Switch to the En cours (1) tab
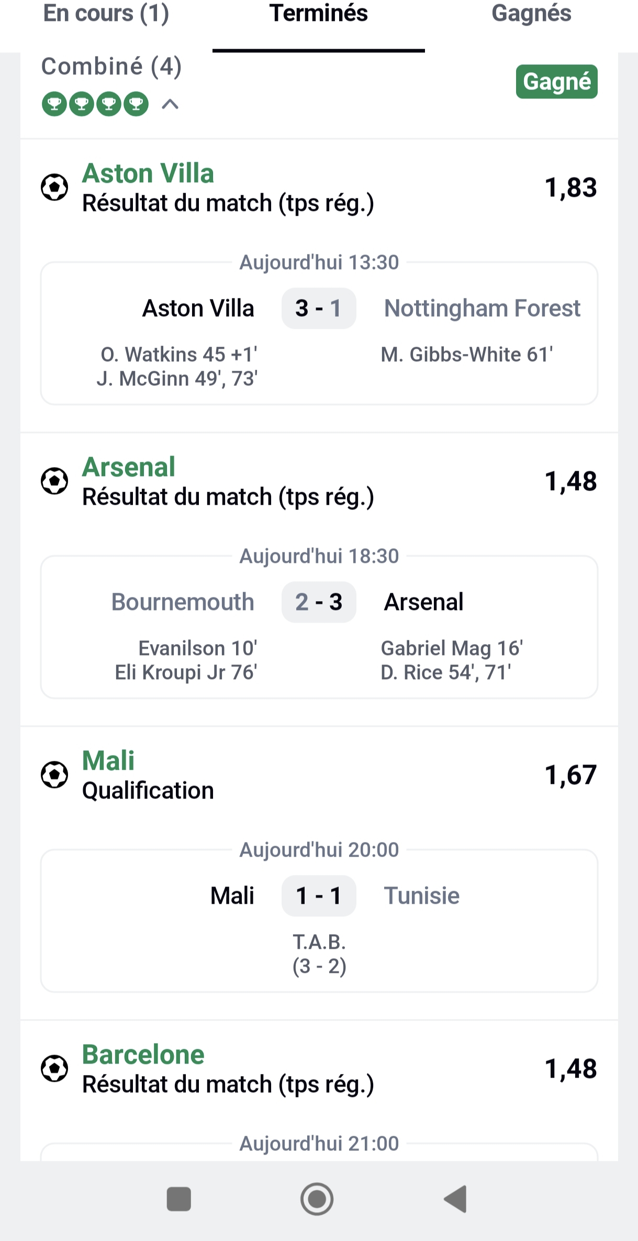Image resolution: width=638 pixels, height=1241 pixels. (106, 14)
